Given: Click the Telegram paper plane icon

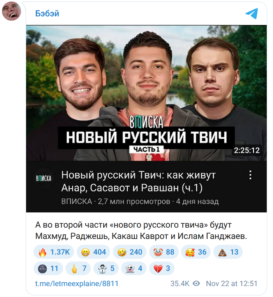Looking at the screenshot, I should [252, 14].
